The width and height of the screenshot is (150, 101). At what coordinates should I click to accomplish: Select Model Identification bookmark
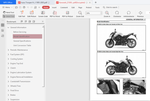[27, 36]
